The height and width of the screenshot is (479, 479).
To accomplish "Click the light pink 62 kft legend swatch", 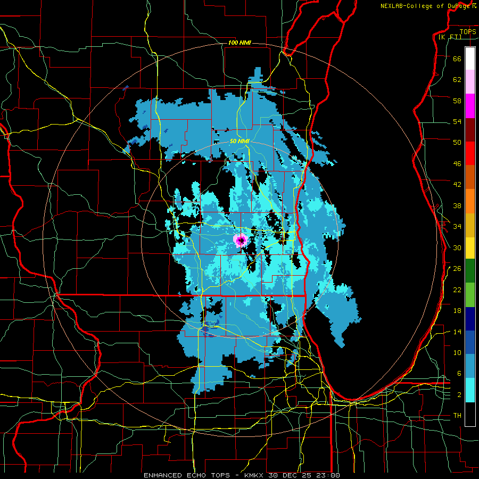I will pyautogui.click(x=470, y=81).
